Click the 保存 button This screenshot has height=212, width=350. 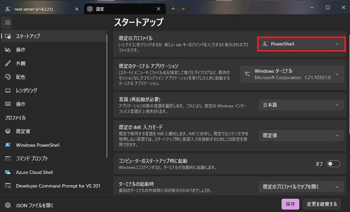click(x=290, y=204)
